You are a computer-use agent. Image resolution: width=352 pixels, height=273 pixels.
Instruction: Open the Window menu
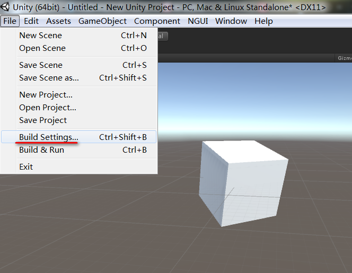231,21
